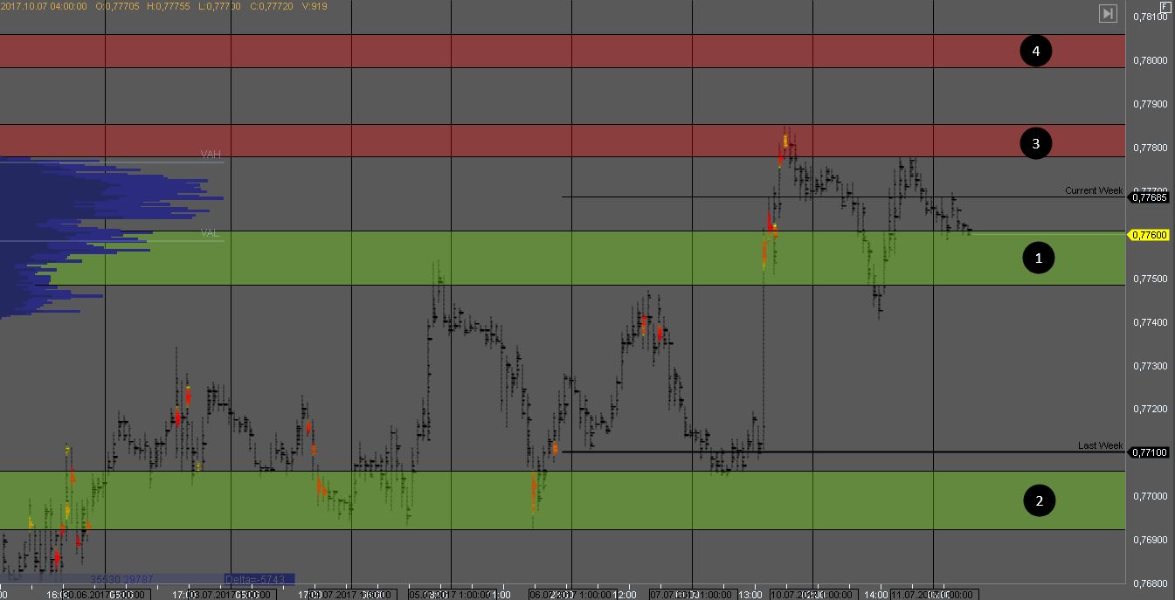Click the 0,76800 price on the scale

(x=1150, y=583)
